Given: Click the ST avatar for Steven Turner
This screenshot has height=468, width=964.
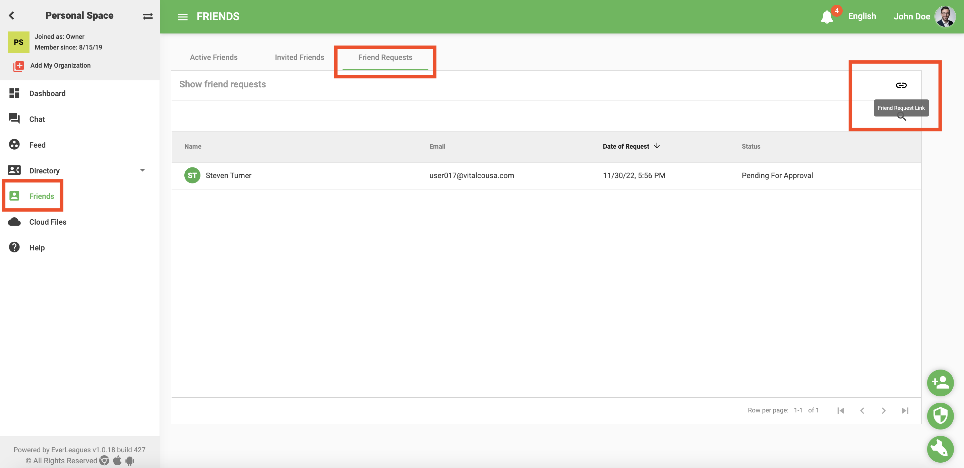Looking at the screenshot, I should pyautogui.click(x=192, y=176).
